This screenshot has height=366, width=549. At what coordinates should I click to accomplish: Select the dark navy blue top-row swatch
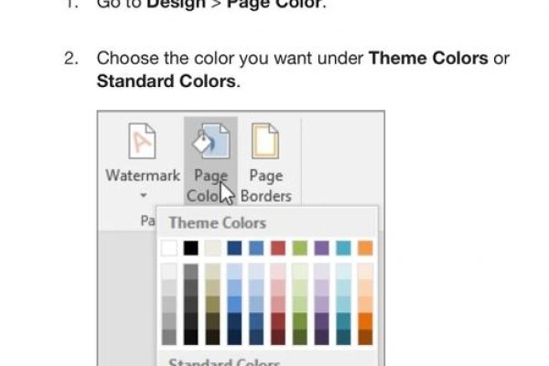[x=235, y=248]
